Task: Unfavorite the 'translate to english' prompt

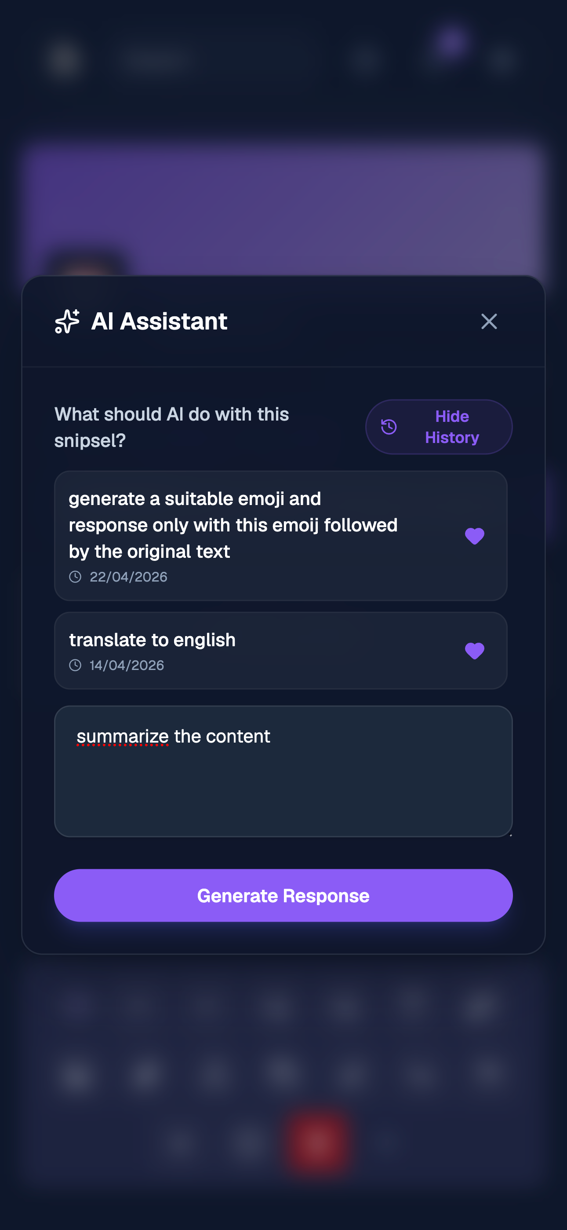Action: click(475, 650)
